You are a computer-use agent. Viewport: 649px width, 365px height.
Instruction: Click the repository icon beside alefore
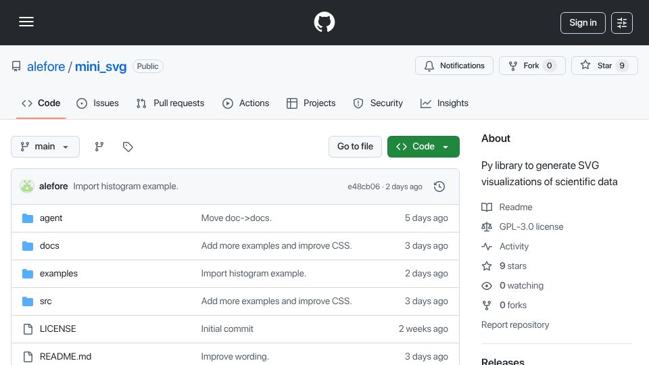[x=16, y=66]
